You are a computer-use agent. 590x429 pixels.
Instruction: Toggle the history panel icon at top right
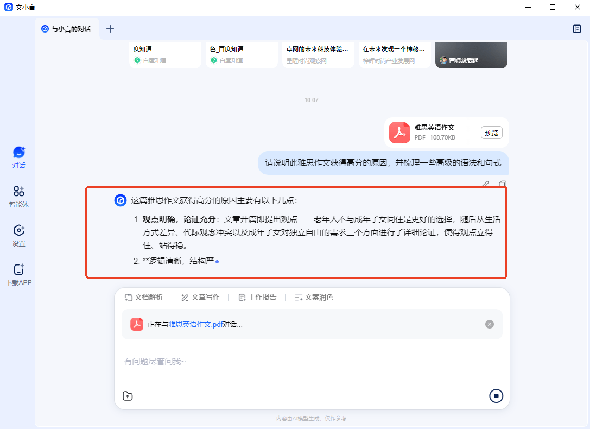(x=577, y=29)
